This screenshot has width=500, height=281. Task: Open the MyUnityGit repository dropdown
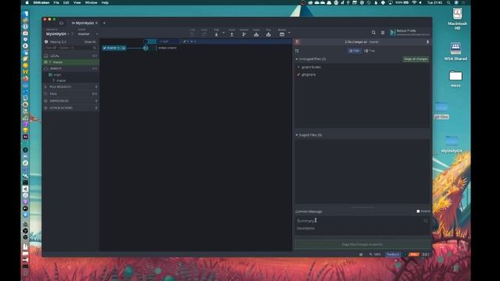(57, 34)
